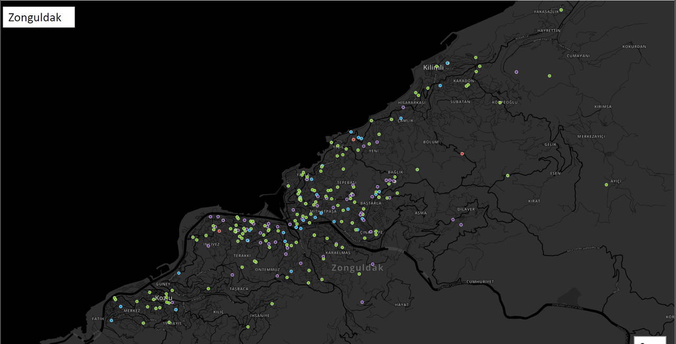Screen dimensions: 676x344
Task: Click the green marker beside Ayiçi label
Action: [x=606, y=185]
